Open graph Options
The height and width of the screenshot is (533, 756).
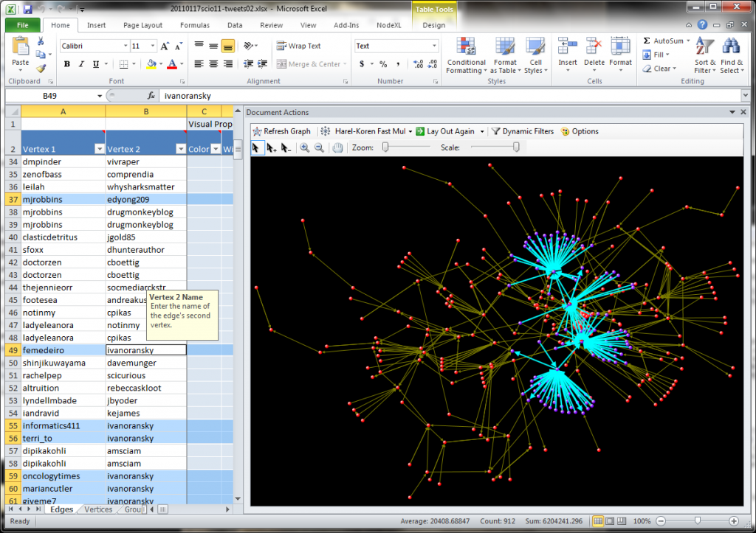580,131
